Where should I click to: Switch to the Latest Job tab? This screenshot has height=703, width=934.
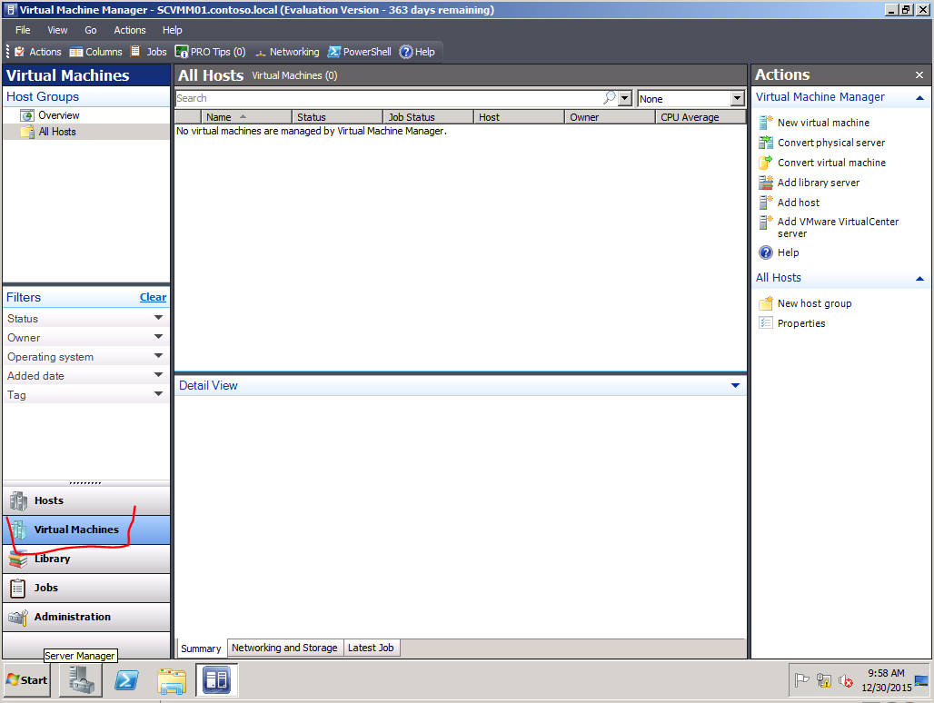[x=371, y=648]
